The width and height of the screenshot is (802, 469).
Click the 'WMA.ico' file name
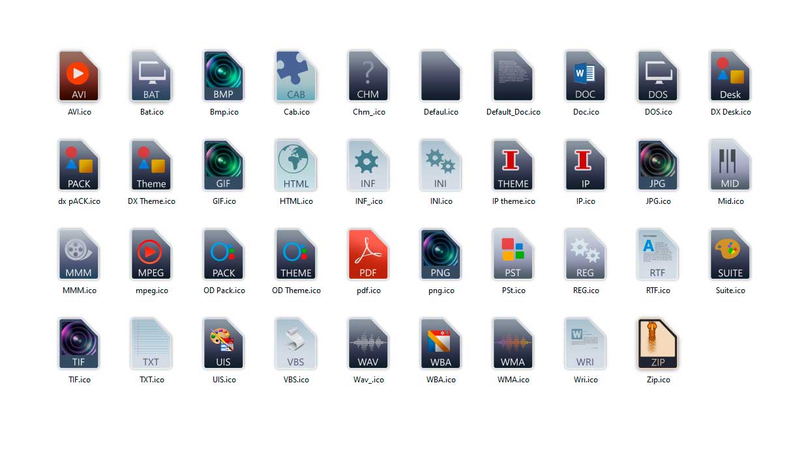point(513,380)
